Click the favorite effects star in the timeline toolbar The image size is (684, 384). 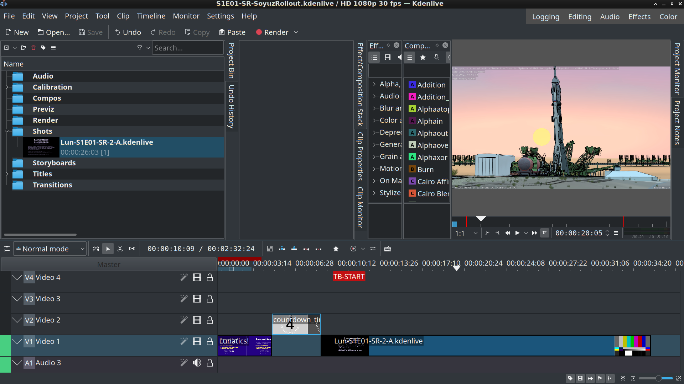click(336, 249)
